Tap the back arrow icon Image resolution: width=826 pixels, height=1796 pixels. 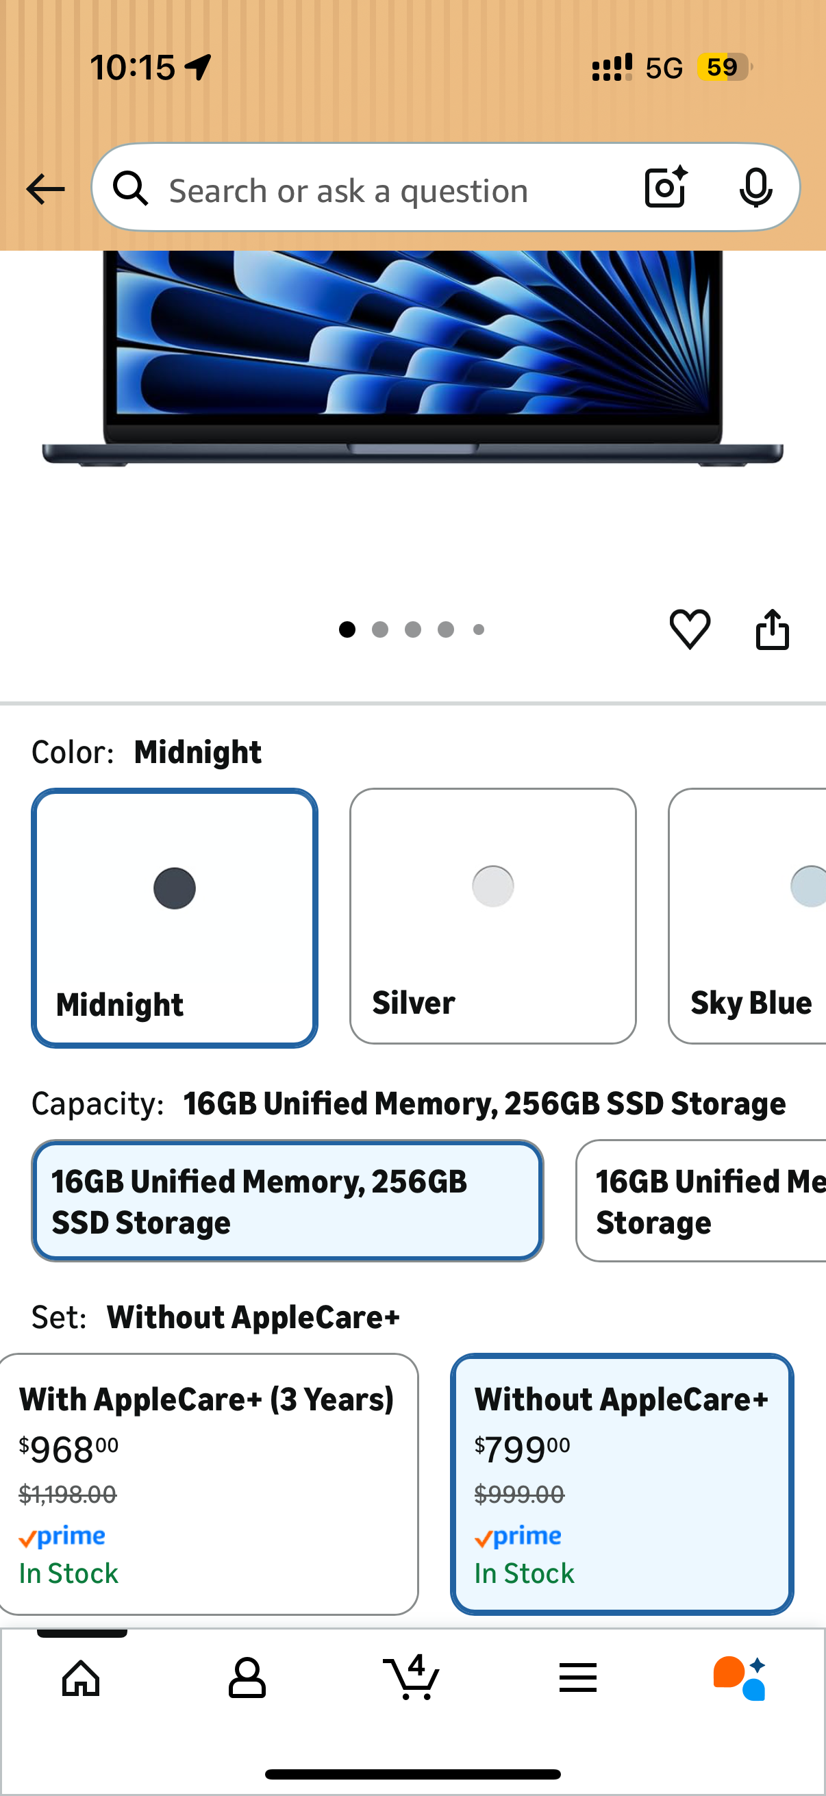pos(45,189)
